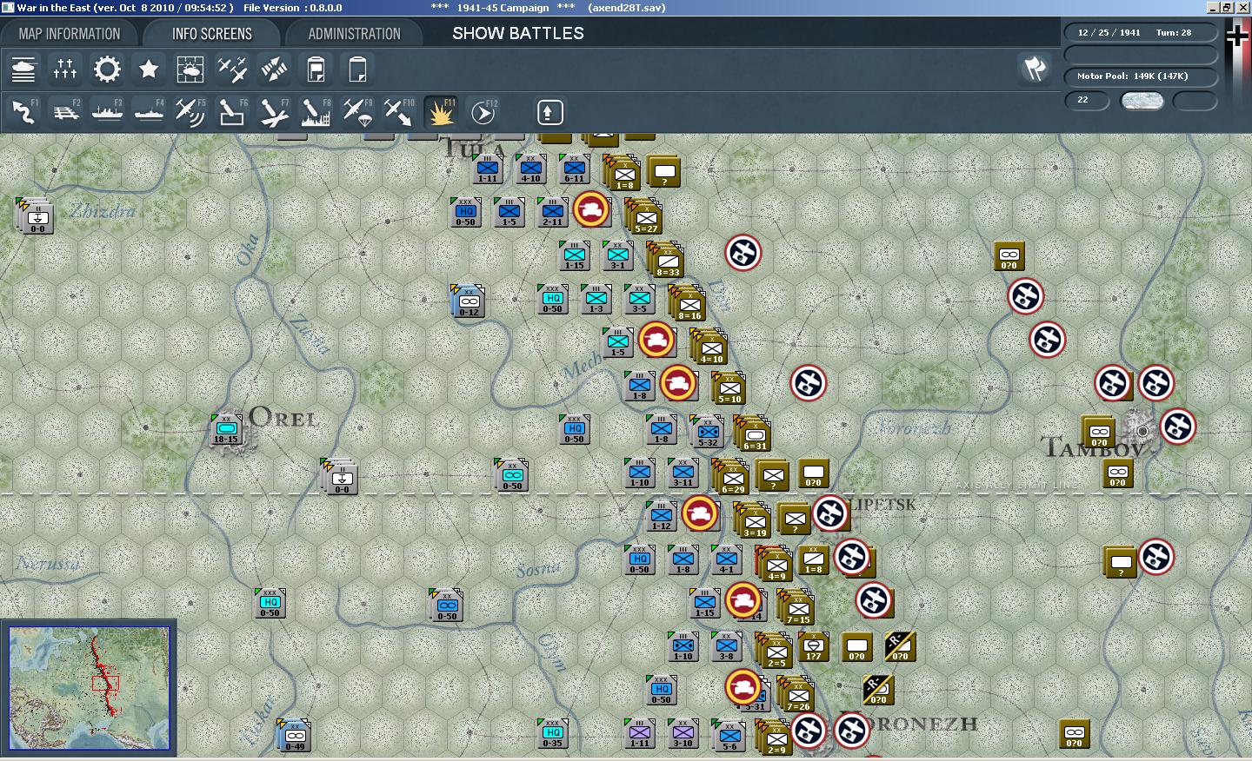
Task: Select F7 bomb airfield mode
Action: (274, 112)
